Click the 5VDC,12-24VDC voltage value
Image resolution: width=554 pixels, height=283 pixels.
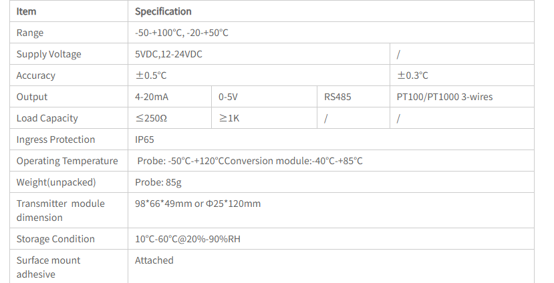click(168, 54)
